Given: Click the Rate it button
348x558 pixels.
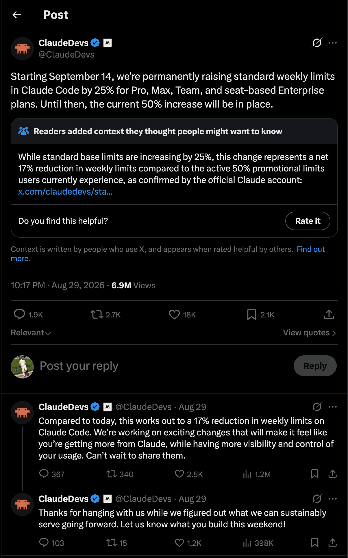Looking at the screenshot, I should pos(308,221).
